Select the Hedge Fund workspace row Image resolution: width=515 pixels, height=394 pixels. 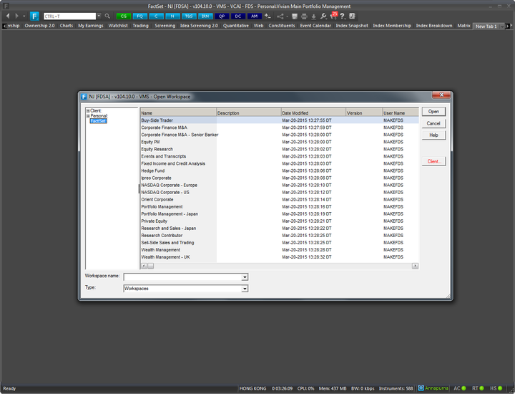point(280,170)
